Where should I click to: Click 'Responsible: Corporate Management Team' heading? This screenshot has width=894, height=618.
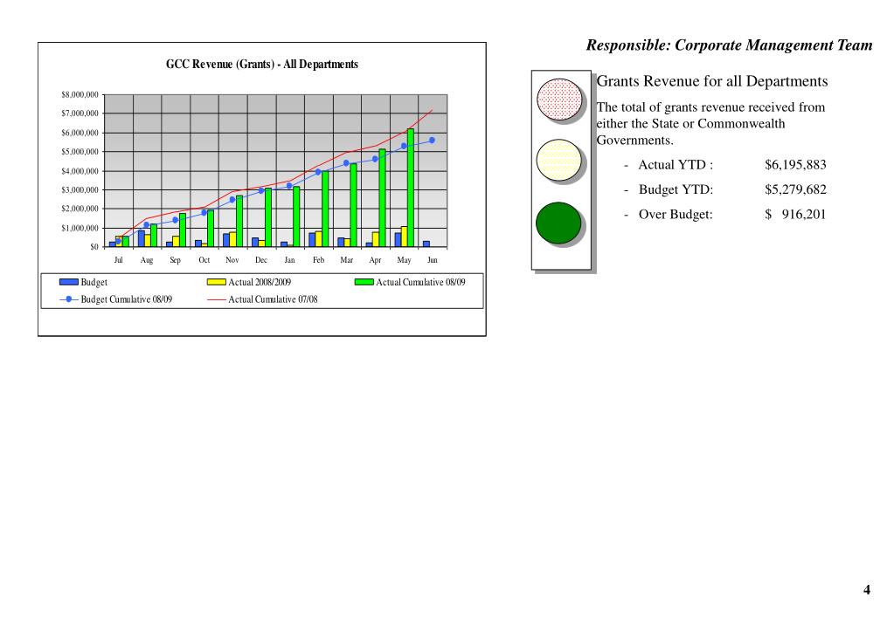point(729,45)
